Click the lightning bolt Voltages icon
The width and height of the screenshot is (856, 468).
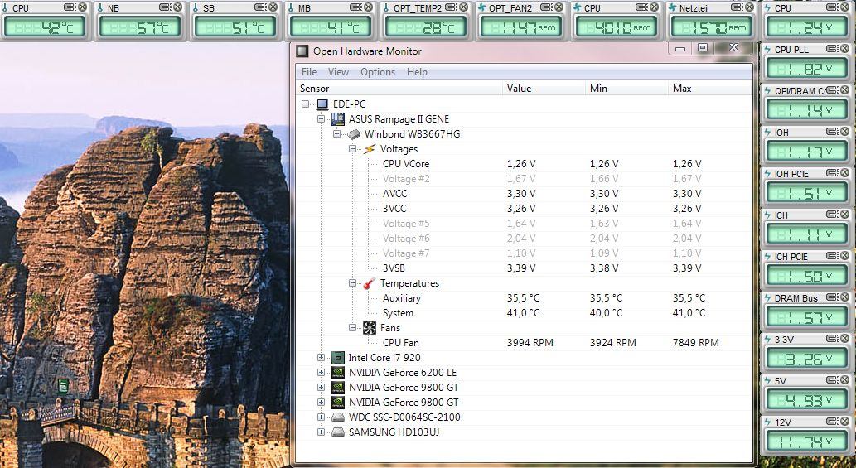pyautogui.click(x=370, y=149)
